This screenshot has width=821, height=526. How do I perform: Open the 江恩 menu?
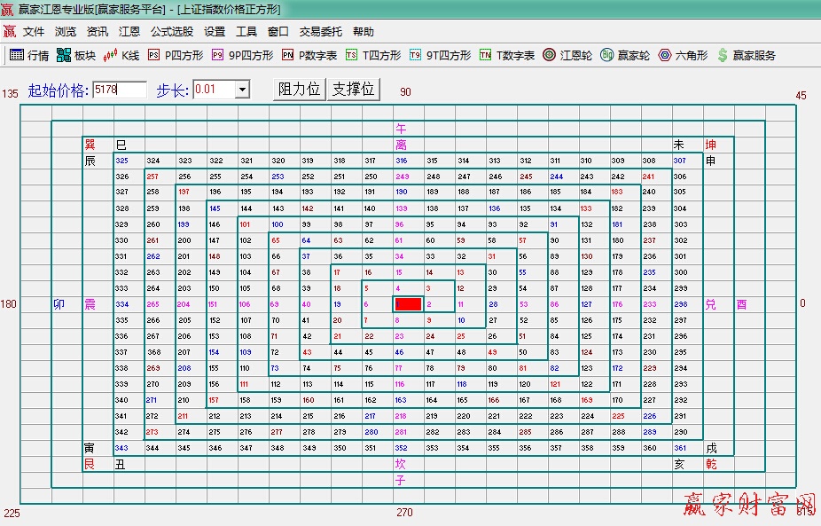pyautogui.click(x=129, y=30)
